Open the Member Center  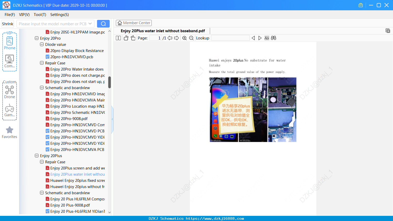[x=134, y=23]
